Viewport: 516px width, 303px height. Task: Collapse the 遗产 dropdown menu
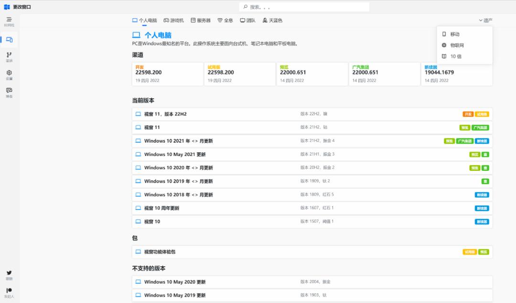pos(485,21)
